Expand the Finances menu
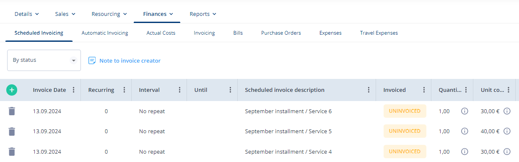Image resolution: width=519 pixels, height=162 pixels. (x=158, y=14)
